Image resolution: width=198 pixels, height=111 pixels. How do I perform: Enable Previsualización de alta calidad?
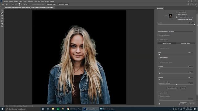click(177, 19)
